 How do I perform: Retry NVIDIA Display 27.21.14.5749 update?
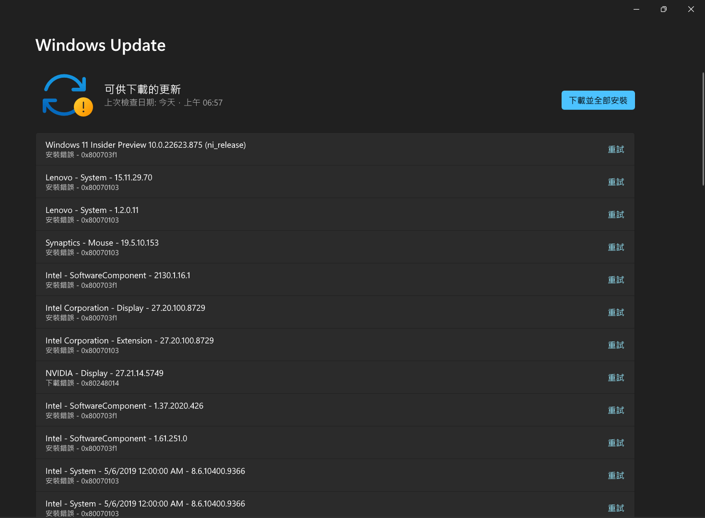click(616, 378)
